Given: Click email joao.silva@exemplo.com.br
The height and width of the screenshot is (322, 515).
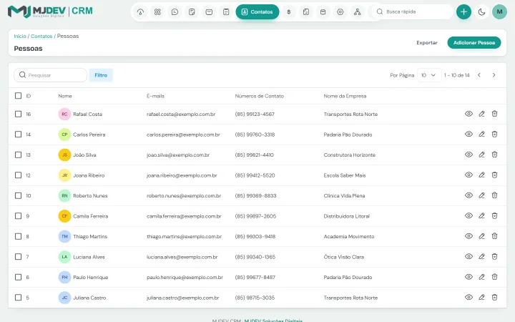Looking at the screenshot, I should pyautogui.click(x=178, y=155).
